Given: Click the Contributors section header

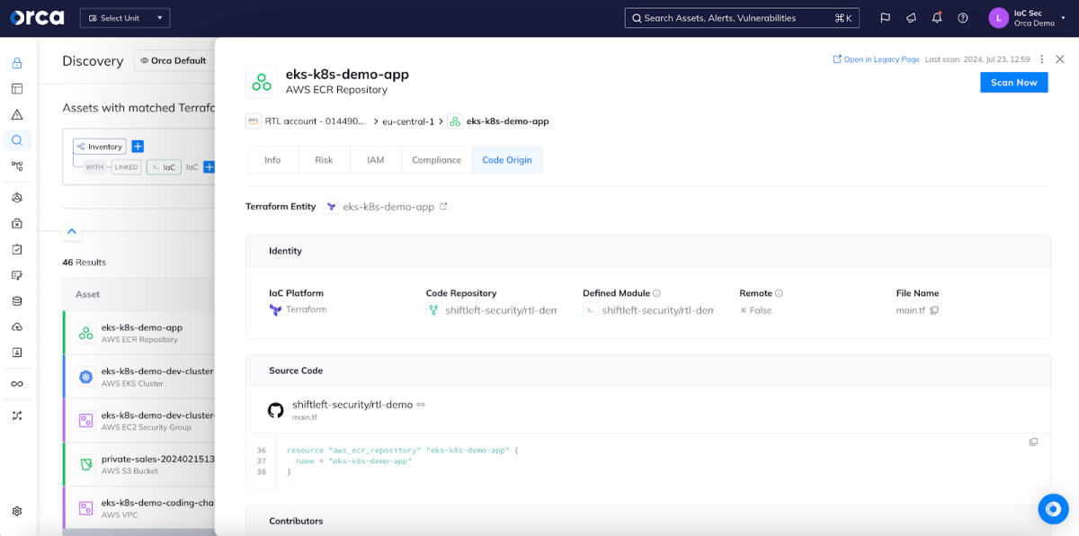Looking at the screenshot, I should 296,521.
